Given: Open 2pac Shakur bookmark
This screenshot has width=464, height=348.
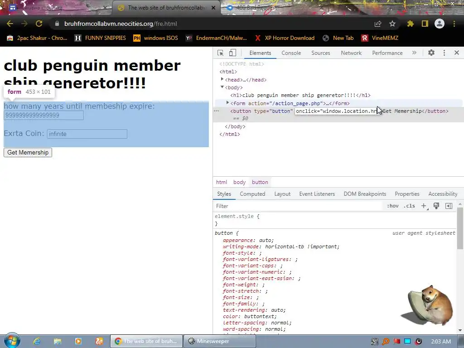Looking at the screenshot, I should coord(37,38).
